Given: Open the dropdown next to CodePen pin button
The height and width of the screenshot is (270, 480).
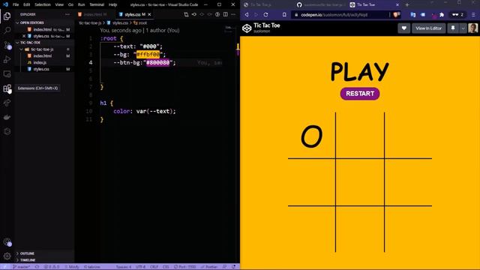Looking at the screenshot, I should click(463, 28).
